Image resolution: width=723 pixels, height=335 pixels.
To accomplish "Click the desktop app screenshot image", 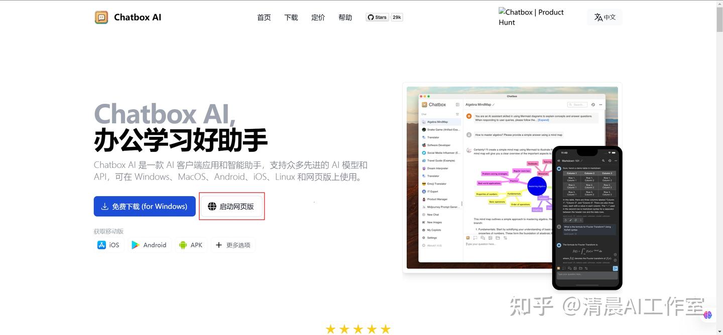I will 512,178.
